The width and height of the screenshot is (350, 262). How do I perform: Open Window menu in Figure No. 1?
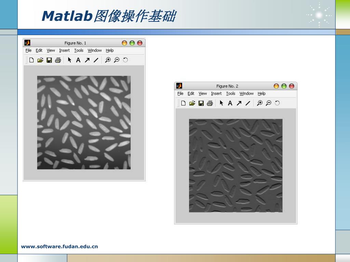point(95,50)
